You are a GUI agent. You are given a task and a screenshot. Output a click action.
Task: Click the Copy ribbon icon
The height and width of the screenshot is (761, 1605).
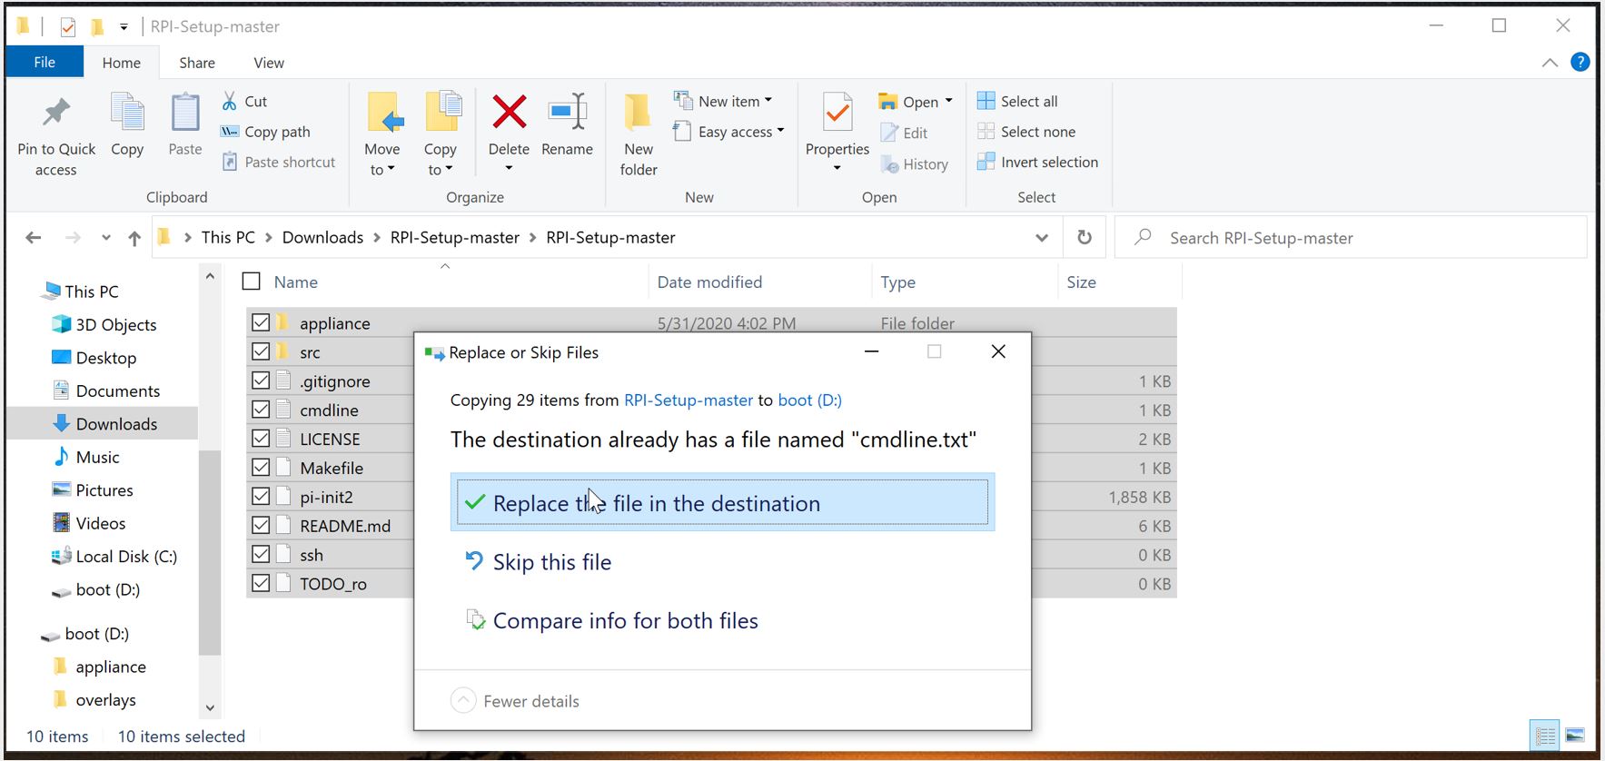coord(127,114)
